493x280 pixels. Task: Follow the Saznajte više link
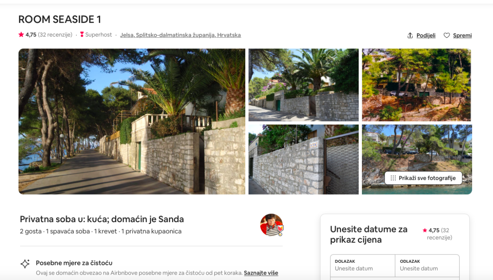pos(261,273)
